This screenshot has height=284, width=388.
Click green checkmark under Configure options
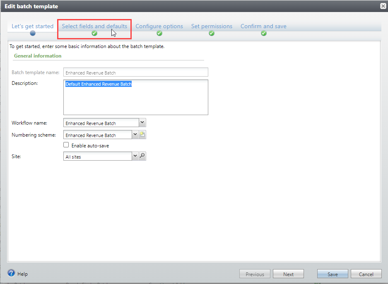[x=159, y=34]
